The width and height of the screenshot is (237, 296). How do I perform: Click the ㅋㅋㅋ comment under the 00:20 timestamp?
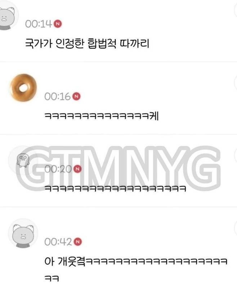[116, 188]
